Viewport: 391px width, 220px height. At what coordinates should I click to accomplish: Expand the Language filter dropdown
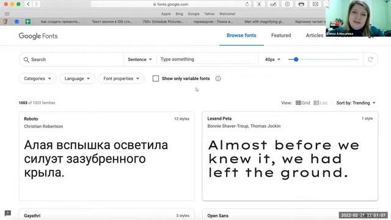(x=77, y=79)
